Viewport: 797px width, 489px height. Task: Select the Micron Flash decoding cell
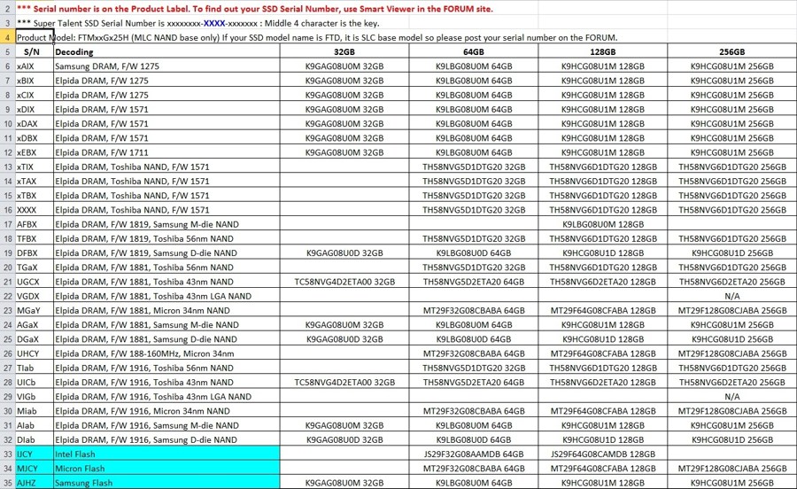pyautogui.click(x=166, y=468)
